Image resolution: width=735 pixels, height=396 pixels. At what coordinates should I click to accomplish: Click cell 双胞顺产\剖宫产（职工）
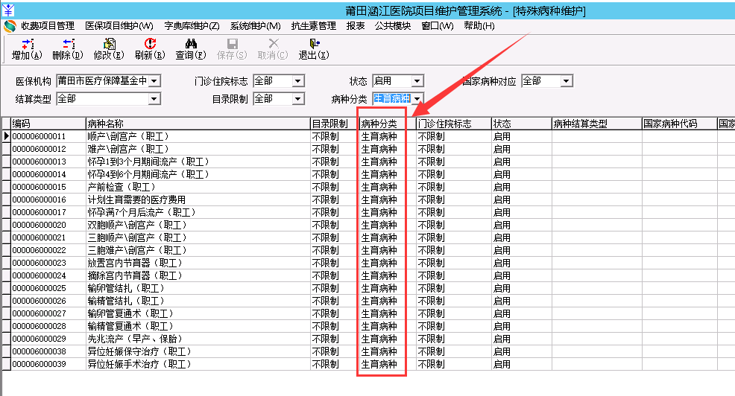point(198,225)
